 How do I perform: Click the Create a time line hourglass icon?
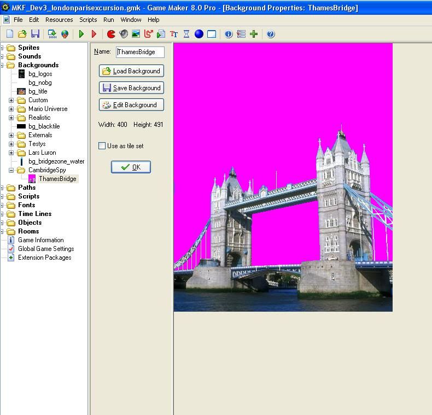(186, 34)
